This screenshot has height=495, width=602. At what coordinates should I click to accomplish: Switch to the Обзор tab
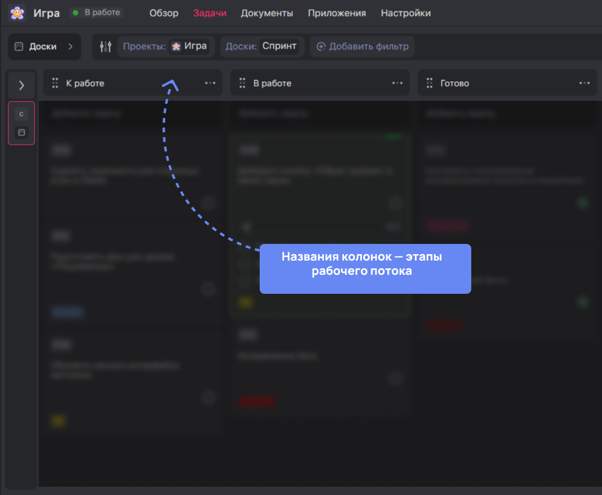click(x=163, y=13)
